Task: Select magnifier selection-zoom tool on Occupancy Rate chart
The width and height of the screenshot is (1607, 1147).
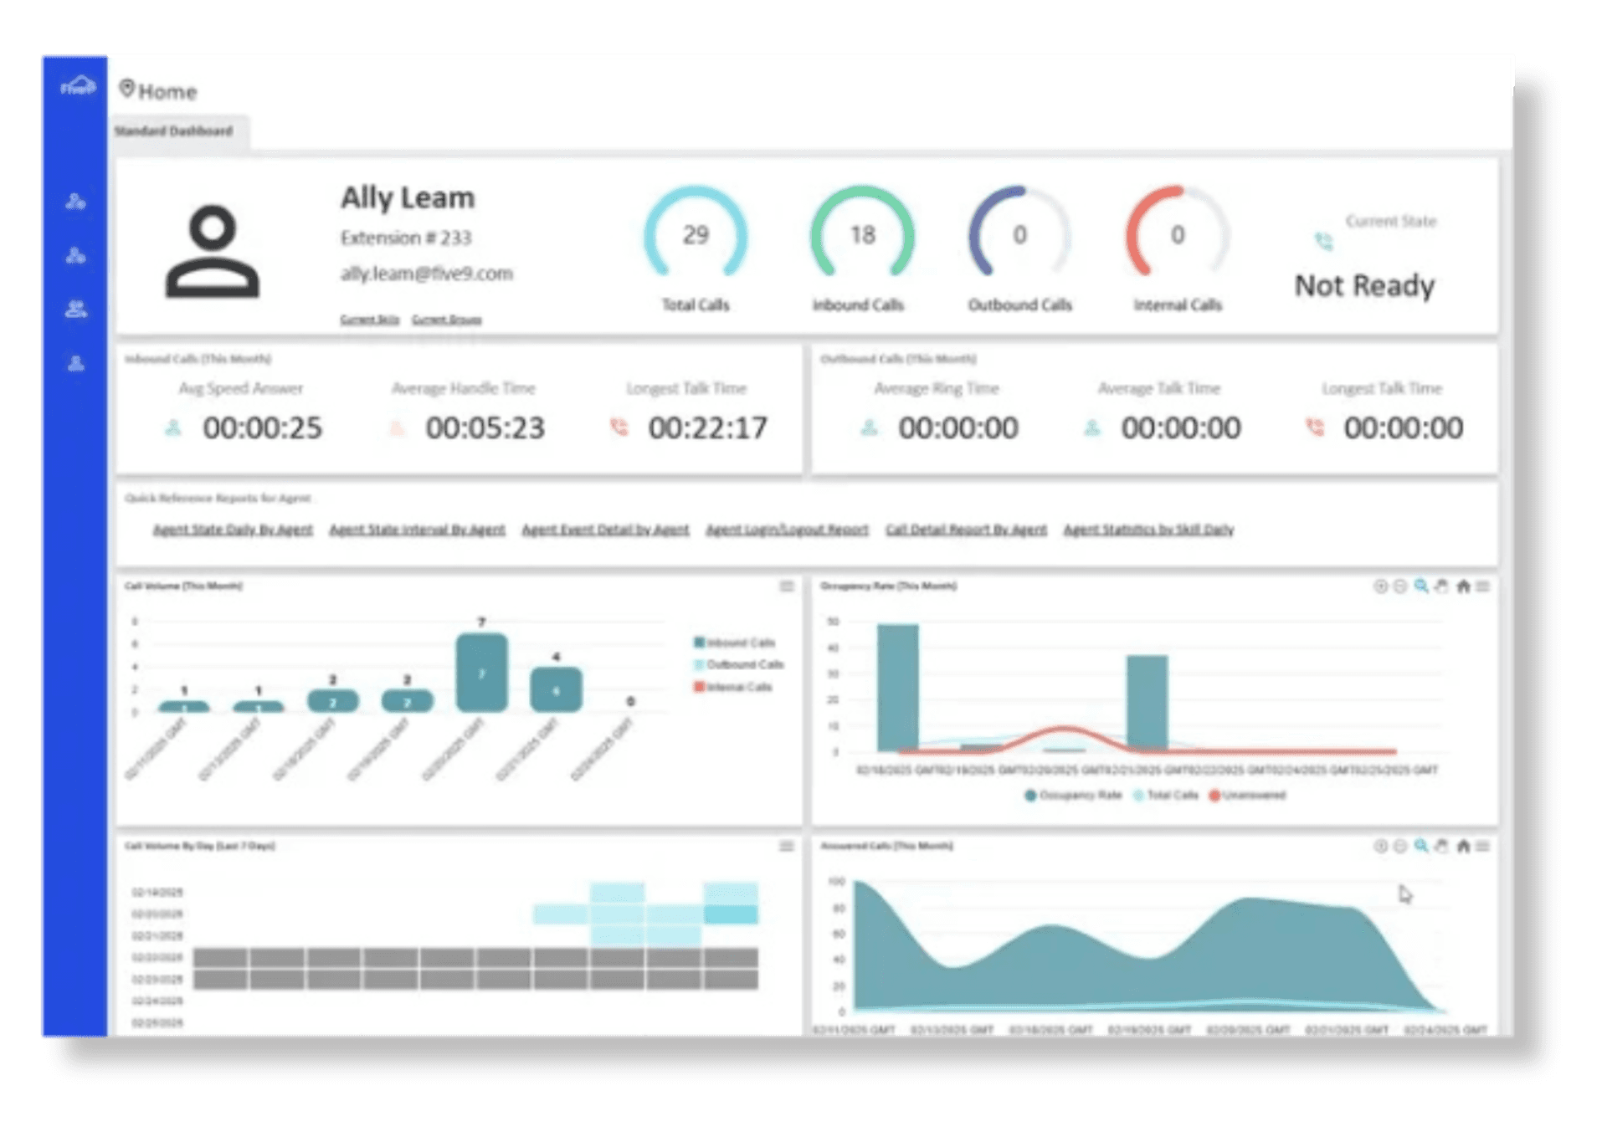Action: [x=1421, y=586]
